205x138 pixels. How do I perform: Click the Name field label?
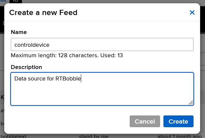pos(19,32)
